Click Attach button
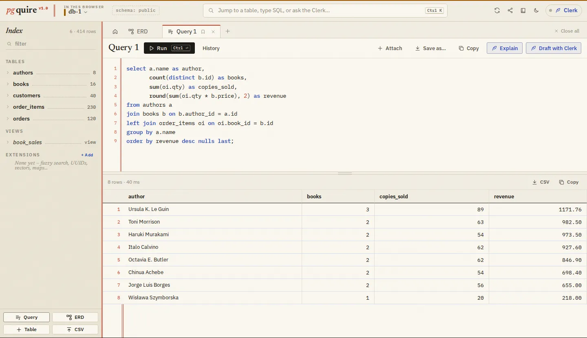Image resolution: width=587 pixels, height=338 pixels. (390, 48)
